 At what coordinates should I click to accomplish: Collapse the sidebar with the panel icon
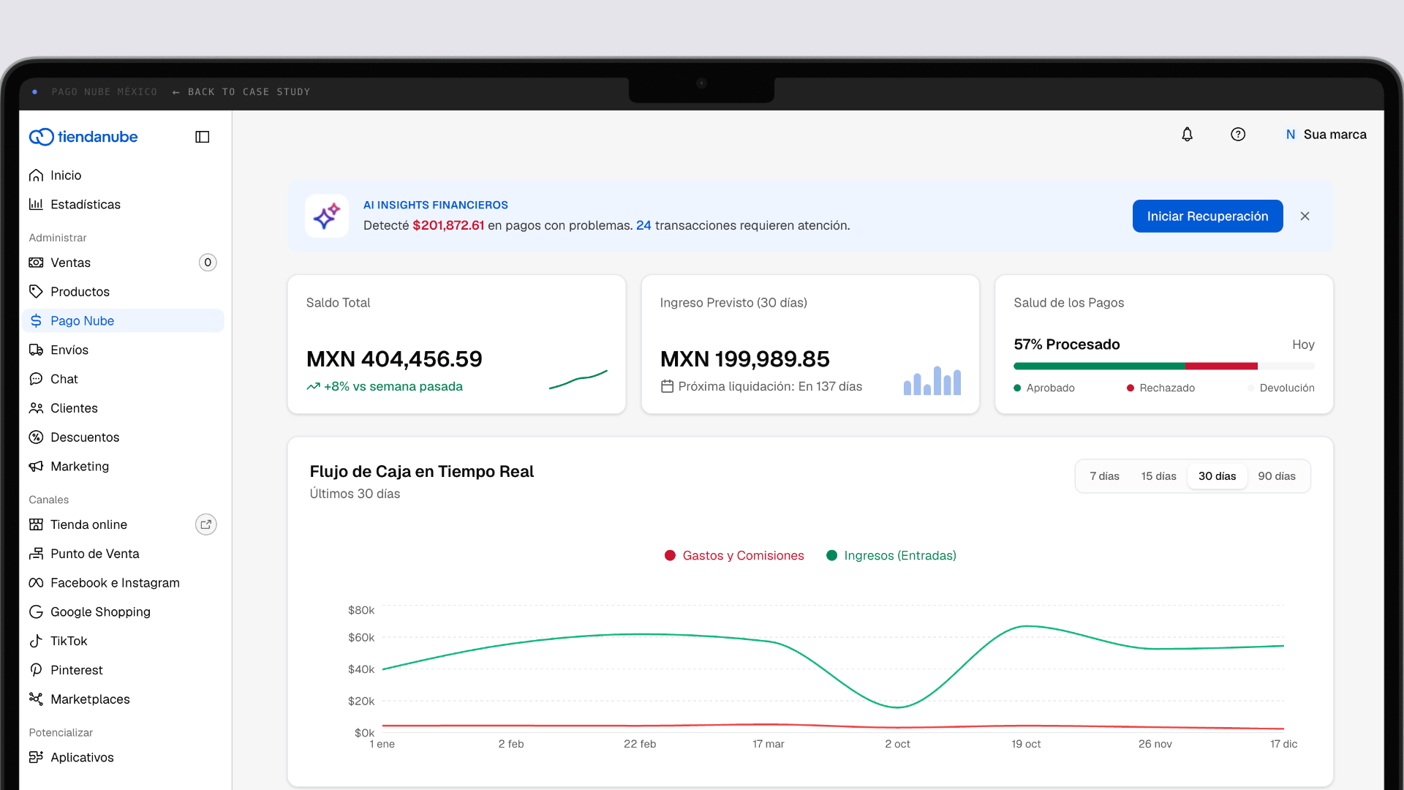203,137
